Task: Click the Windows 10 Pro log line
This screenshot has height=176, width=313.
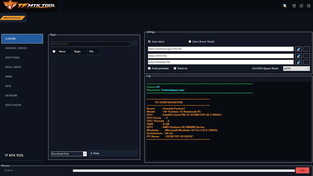Action: [182, 130]
